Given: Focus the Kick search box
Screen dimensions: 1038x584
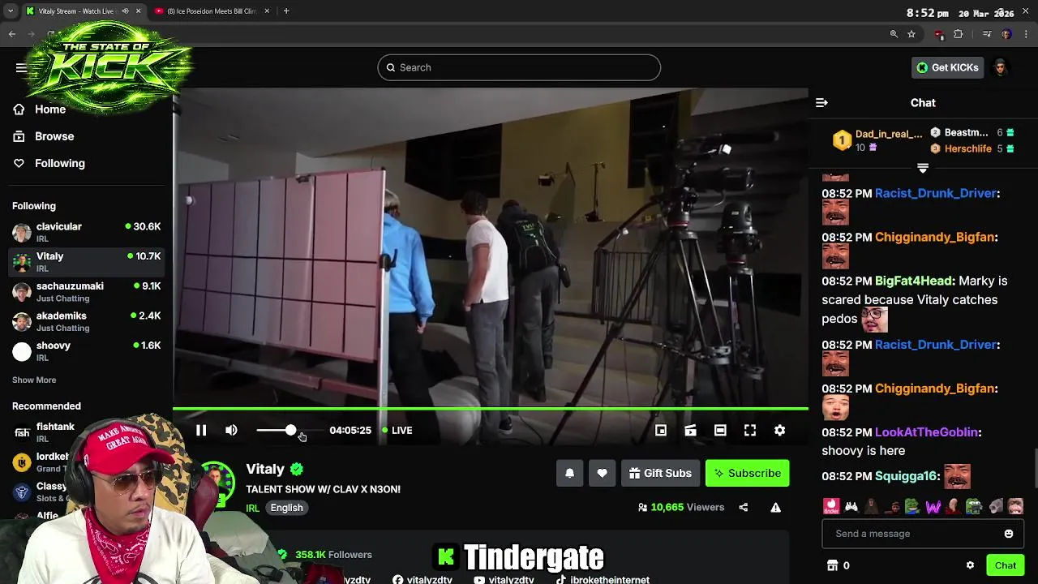Looking at the screenshot, I should pyautogui.click(x=519, y=67).
